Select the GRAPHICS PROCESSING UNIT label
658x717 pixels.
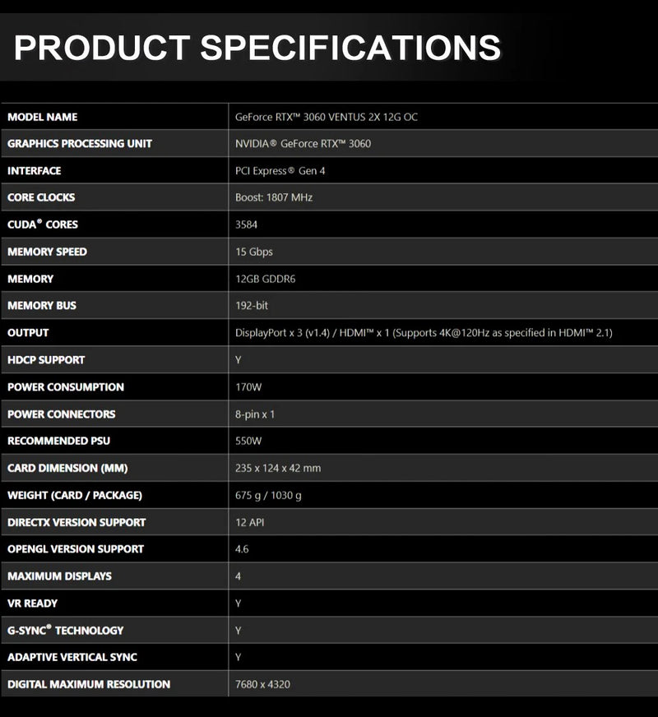80,144
